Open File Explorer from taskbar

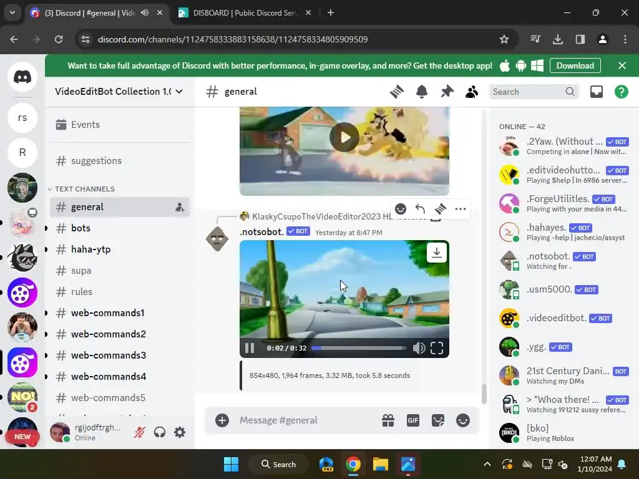[380, 464]
